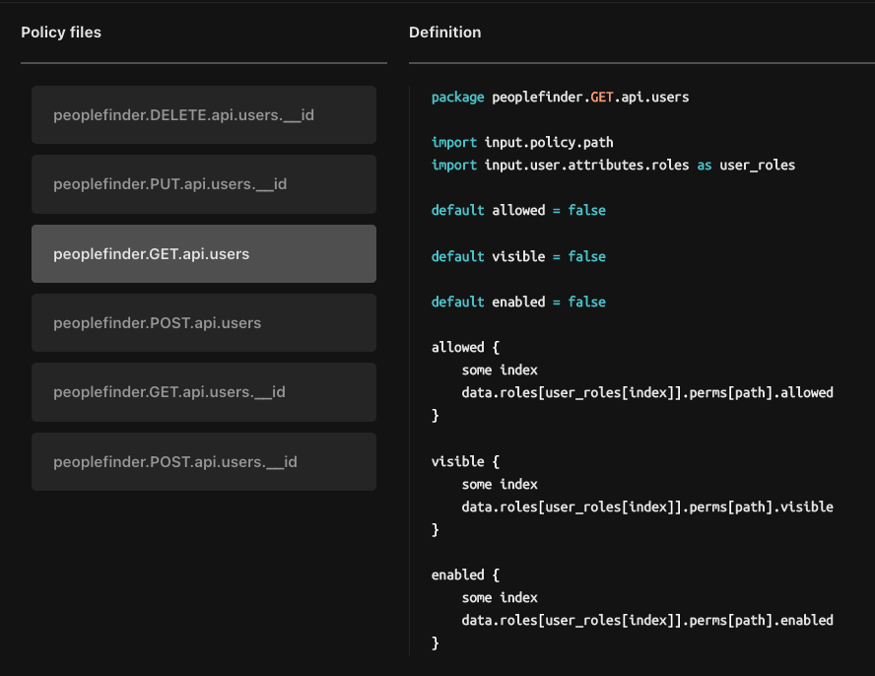Image resolution: width=875 pixels, height=676 pixels.
Task: Open the peoplefinder.POST.api.users policy file
Action: (203, 323)
